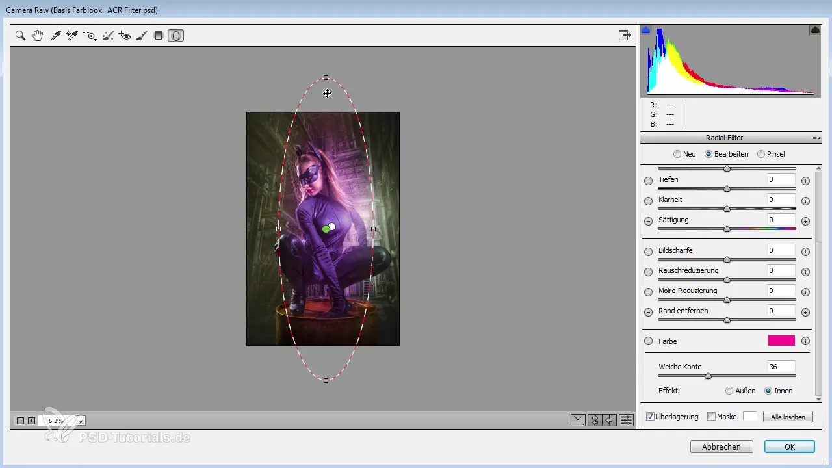Open the before/after view mode icon
Image resolution: width=832 pixels, height=468 pixels.
coord(578,421)
